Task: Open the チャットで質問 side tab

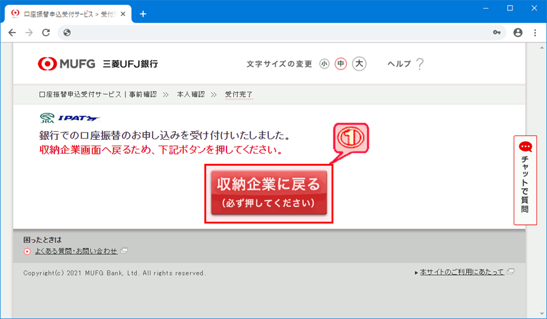Action: click(x=525, y=180)
